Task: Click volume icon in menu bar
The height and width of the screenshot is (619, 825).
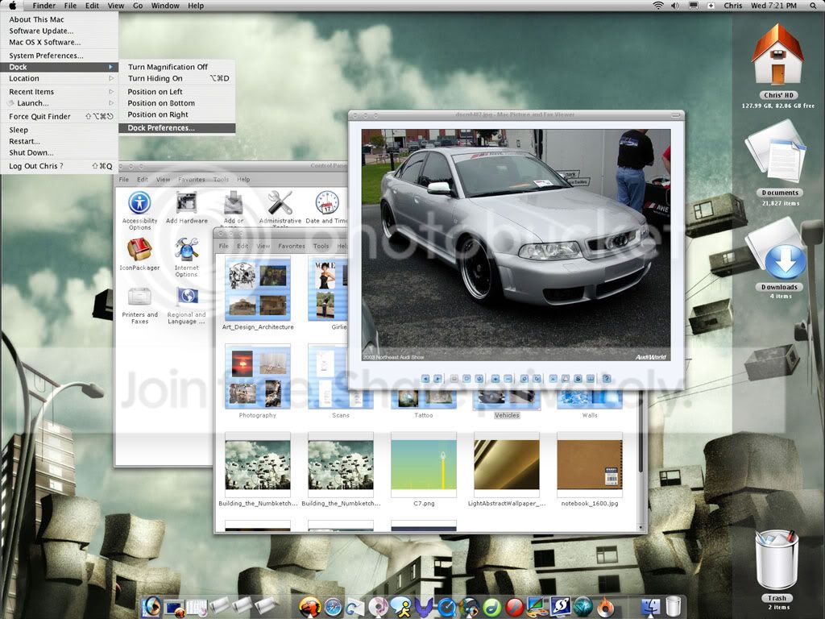Action: [x=675, y=6]
